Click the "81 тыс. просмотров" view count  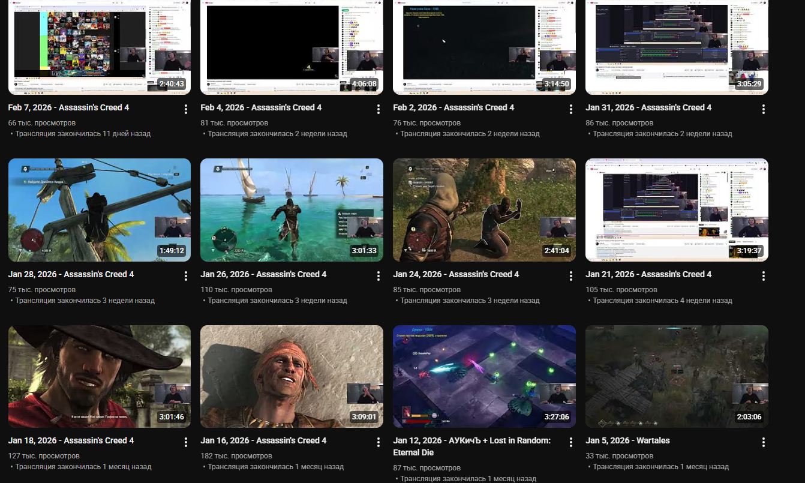tap(234, 123)
